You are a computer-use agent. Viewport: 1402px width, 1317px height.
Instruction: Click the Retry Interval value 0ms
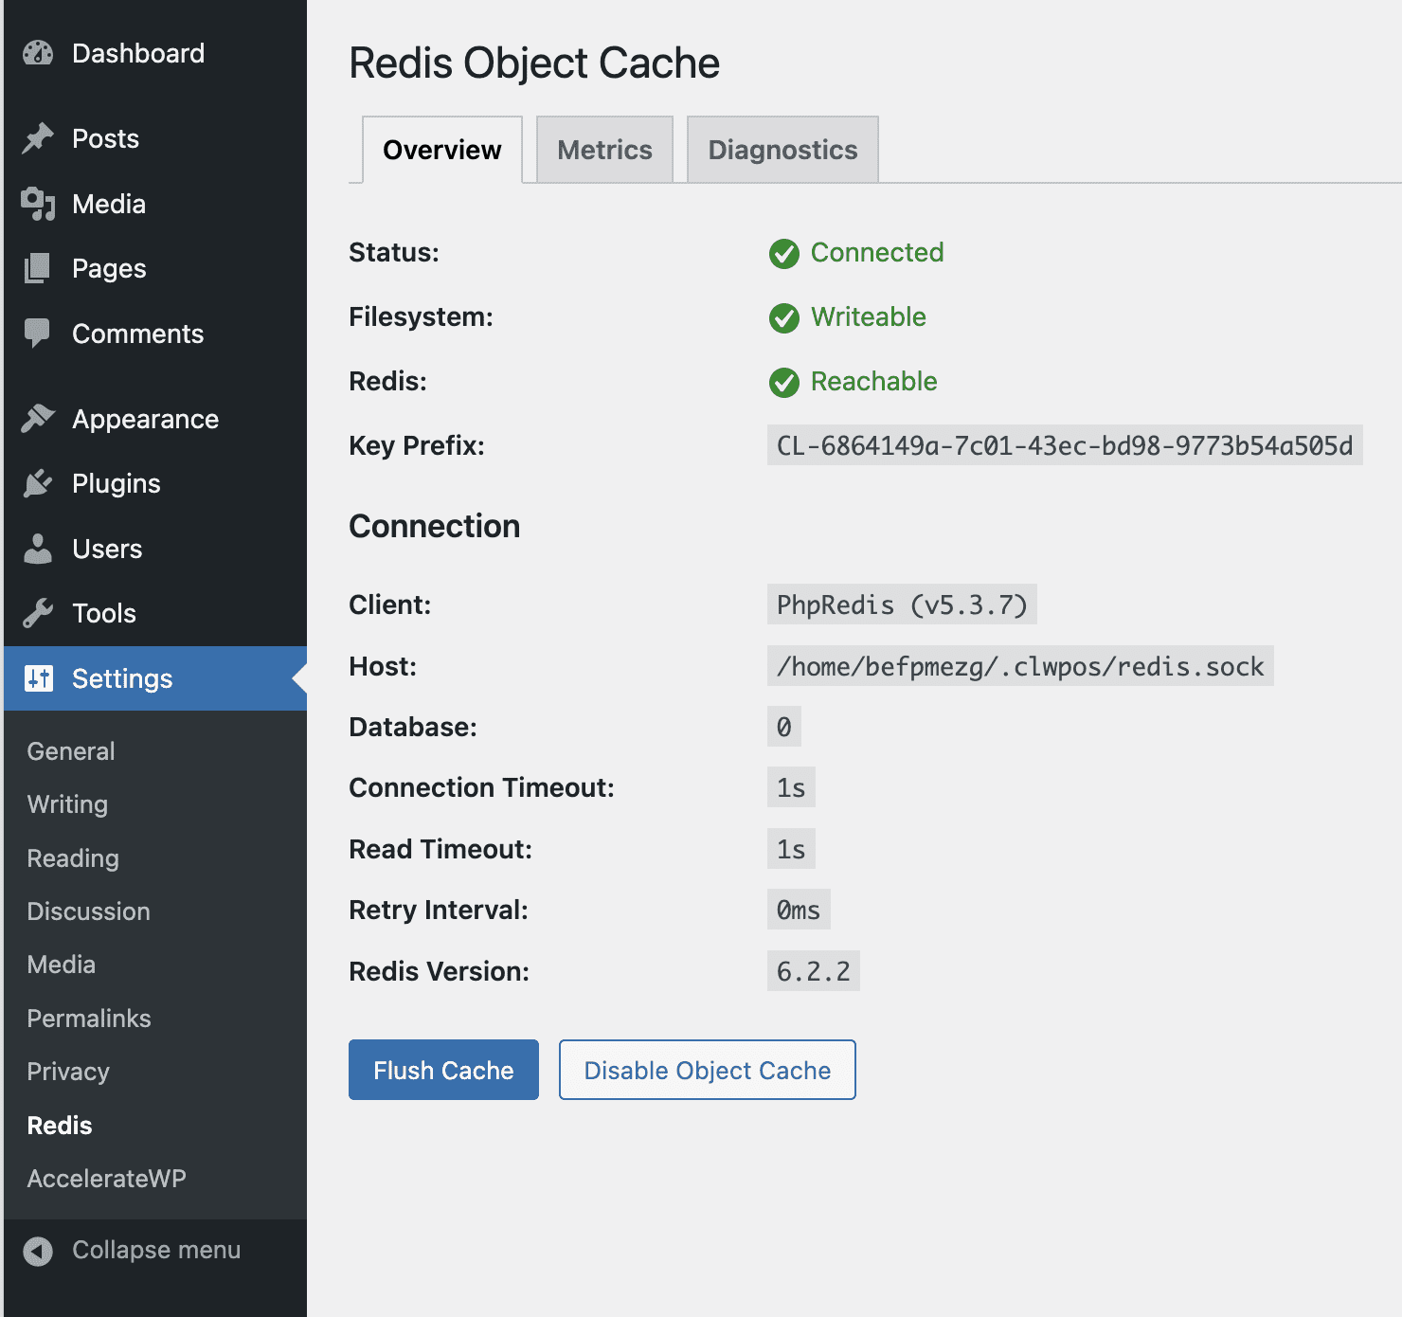tap(799, 910)
